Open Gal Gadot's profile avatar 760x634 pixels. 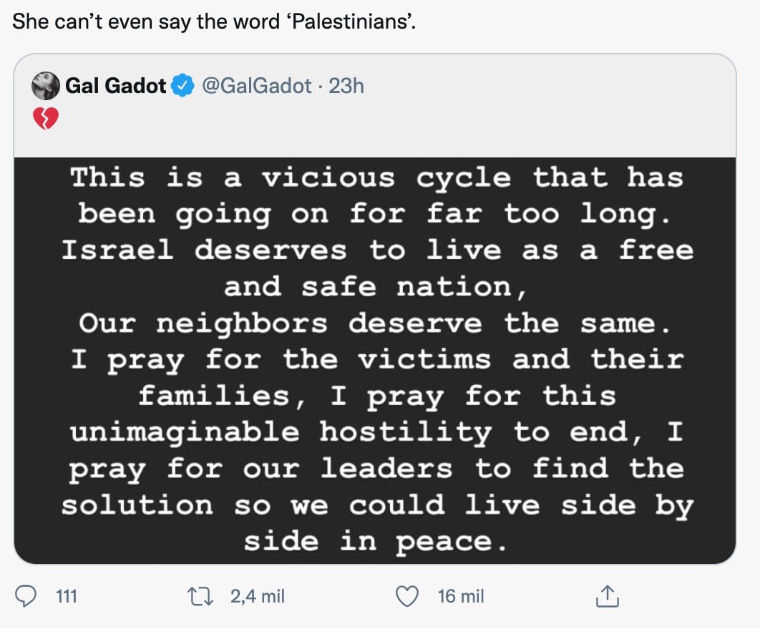coord(45,86)
